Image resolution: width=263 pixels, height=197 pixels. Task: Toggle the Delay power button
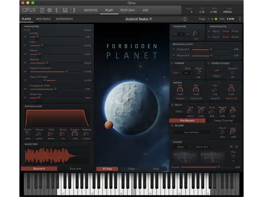click(x=172, y=105)
